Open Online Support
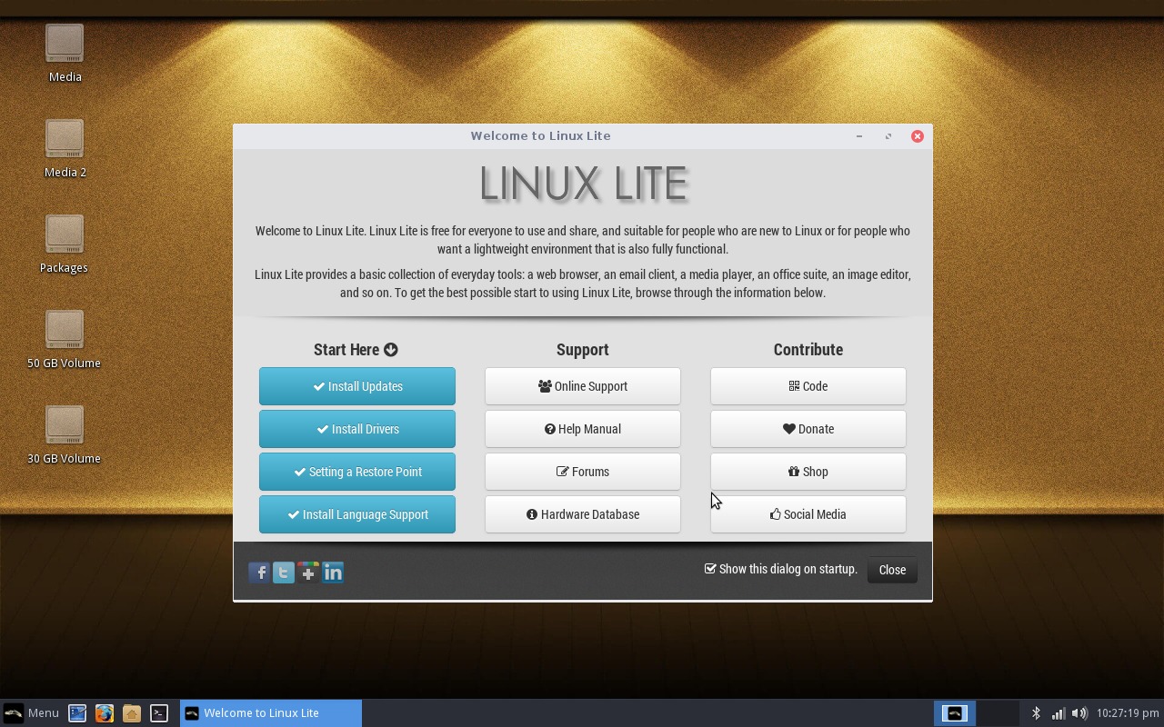 (583, 386)
